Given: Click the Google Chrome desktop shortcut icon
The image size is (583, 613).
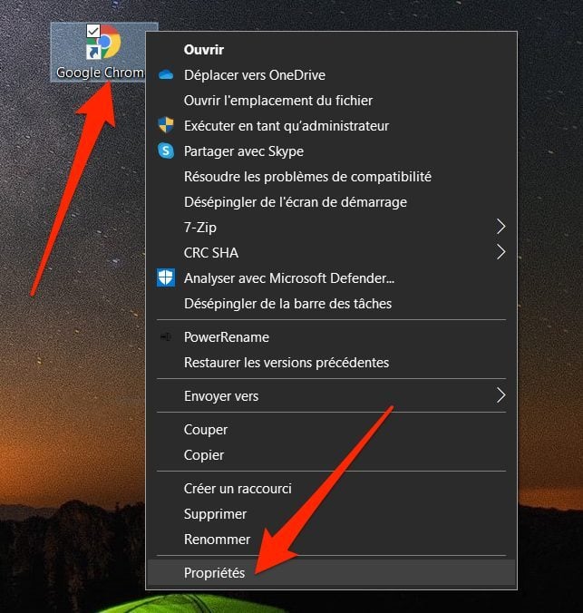Looking at the screenshot, I should [103, 43].
